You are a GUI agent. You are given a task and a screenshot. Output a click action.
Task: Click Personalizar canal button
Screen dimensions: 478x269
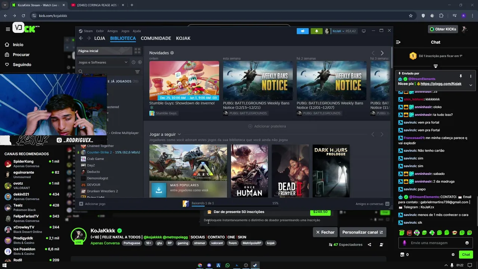click(x=362, y=232)
